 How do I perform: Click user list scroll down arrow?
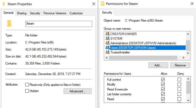click(x=188, y=53)
